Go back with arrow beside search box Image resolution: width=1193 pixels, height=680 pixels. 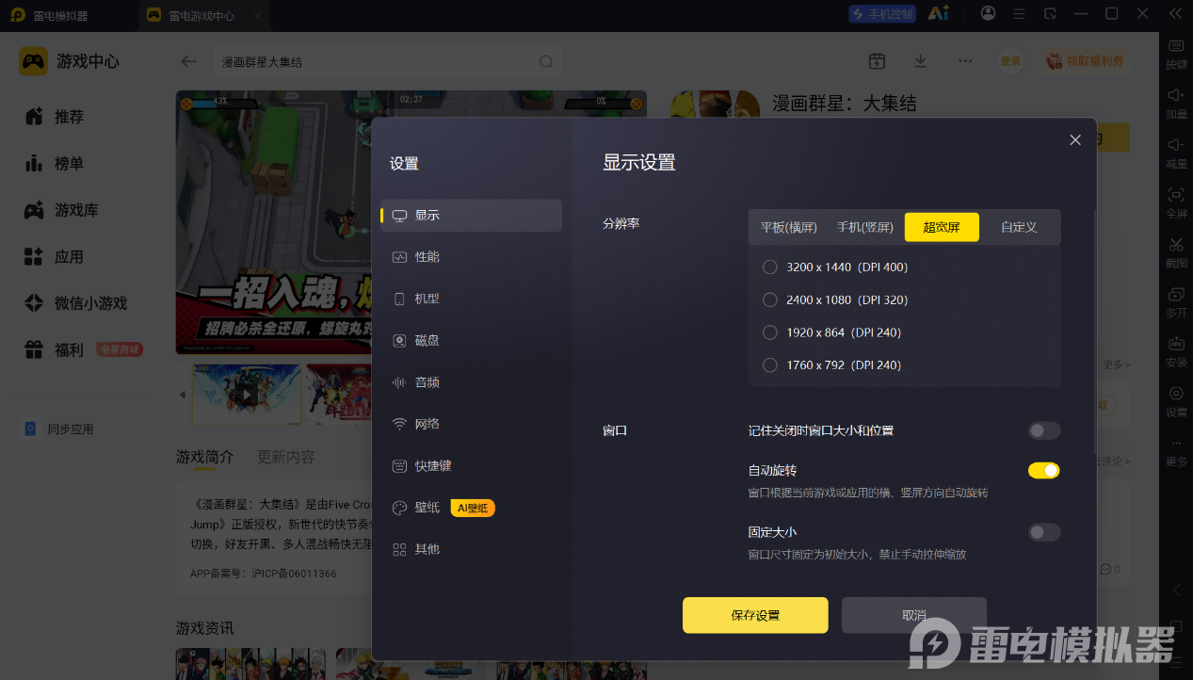point(189,61)
